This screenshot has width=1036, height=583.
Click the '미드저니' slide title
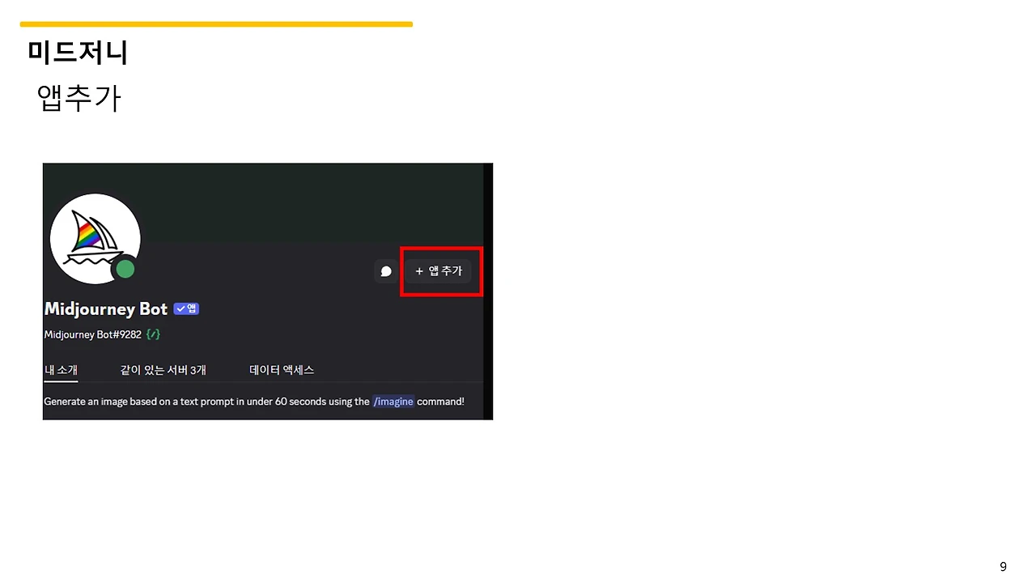[x=78, y=53]
